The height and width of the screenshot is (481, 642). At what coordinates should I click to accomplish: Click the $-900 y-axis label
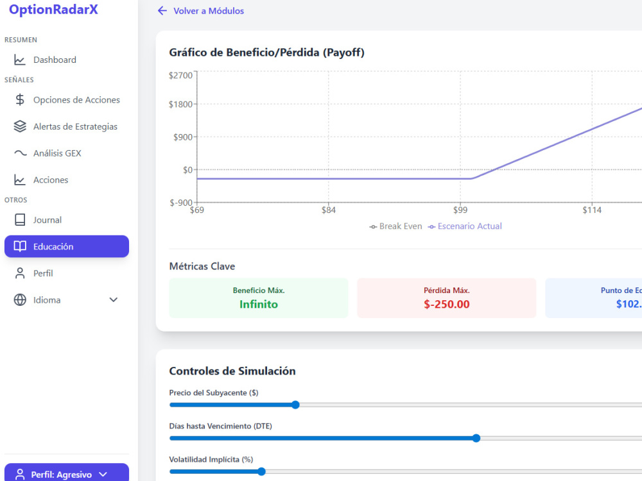coord(181,203)
